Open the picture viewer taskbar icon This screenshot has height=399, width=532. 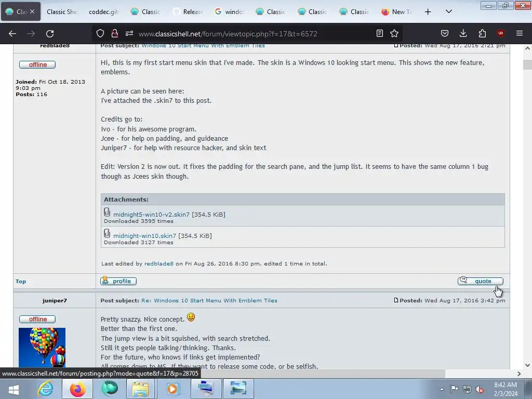(238, 389)
